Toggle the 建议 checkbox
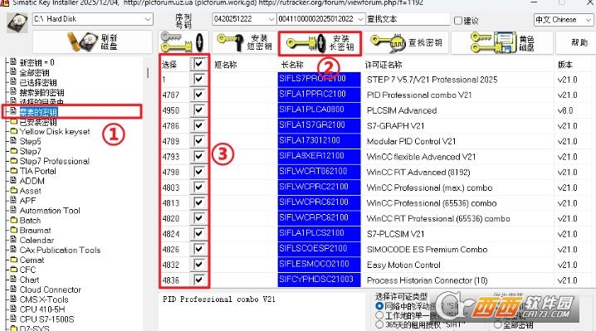Screen dimensions: 596x331 tap(458, 20)
